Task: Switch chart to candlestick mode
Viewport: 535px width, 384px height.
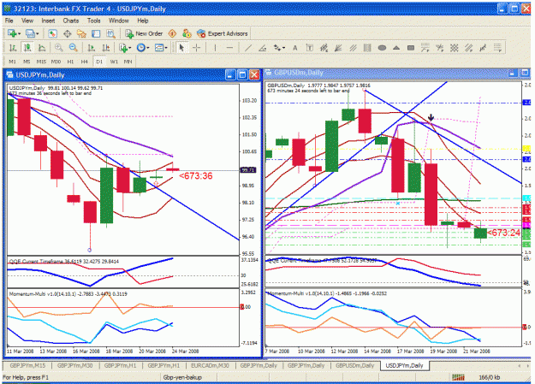Action: pos(27,48)
